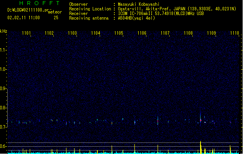
Task: Click the tallest yellow power spike near 1108
Action: (201, 147)
